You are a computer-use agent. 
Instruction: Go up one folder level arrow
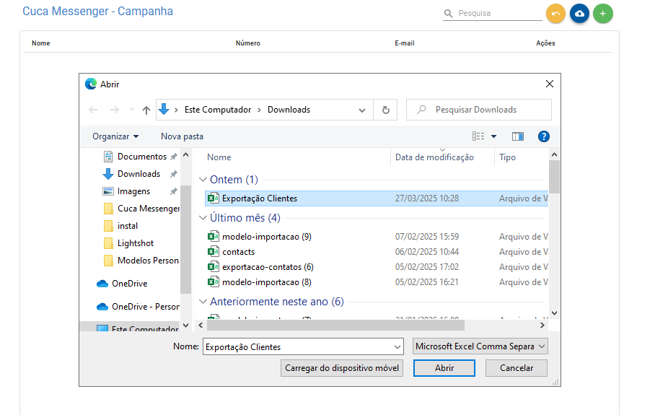click(146, 110)
